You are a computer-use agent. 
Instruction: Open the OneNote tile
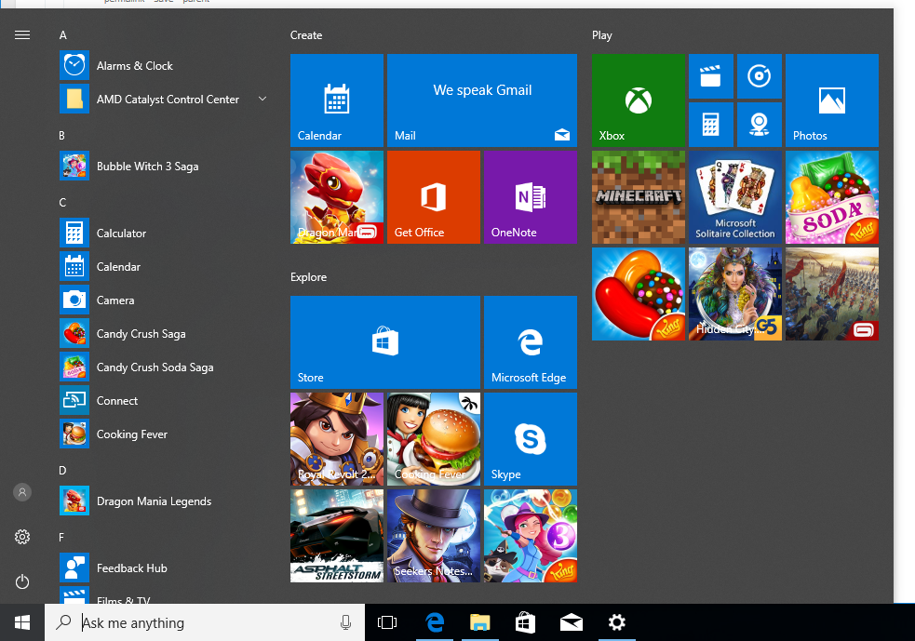pyautogui.click(x=531, y=197)
